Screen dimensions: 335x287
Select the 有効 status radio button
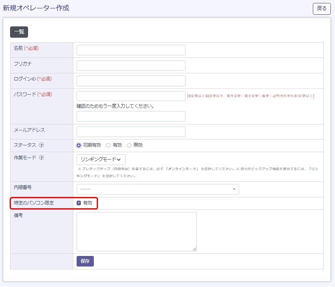pos(108,145)
